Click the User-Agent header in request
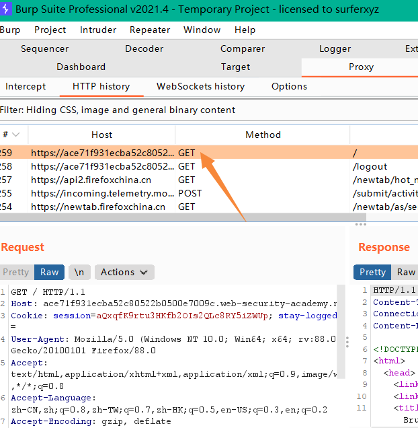The image size is (418, 428). (x=173, y=345)
